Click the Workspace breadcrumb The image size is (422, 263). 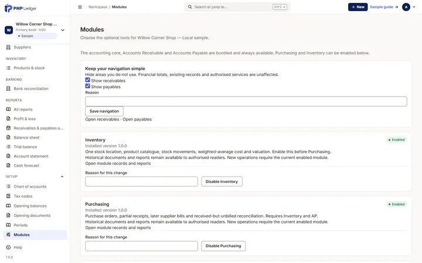(x=98, y=7)
